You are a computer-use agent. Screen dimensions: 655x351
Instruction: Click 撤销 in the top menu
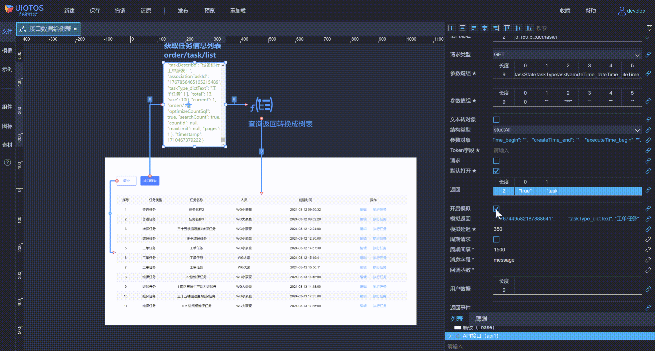pyautogui.click(x=120, y=11)
